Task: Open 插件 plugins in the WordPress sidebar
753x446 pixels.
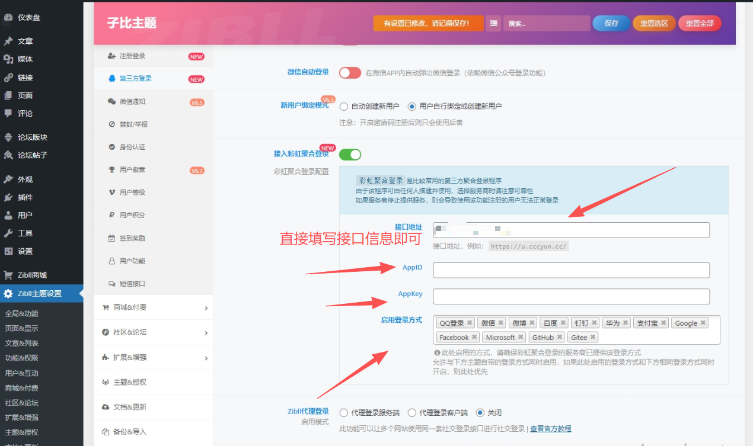Action: tap(25, 197)
